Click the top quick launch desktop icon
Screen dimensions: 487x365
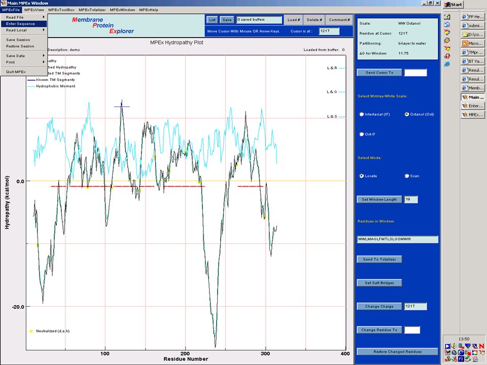(447, 17)
